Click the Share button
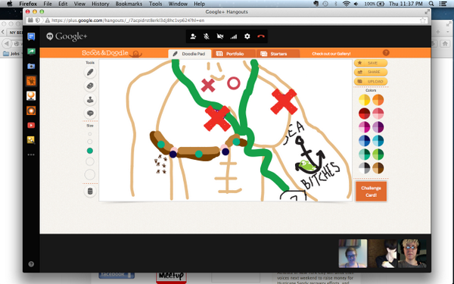 pyautogui.click(x=371, y=72)
